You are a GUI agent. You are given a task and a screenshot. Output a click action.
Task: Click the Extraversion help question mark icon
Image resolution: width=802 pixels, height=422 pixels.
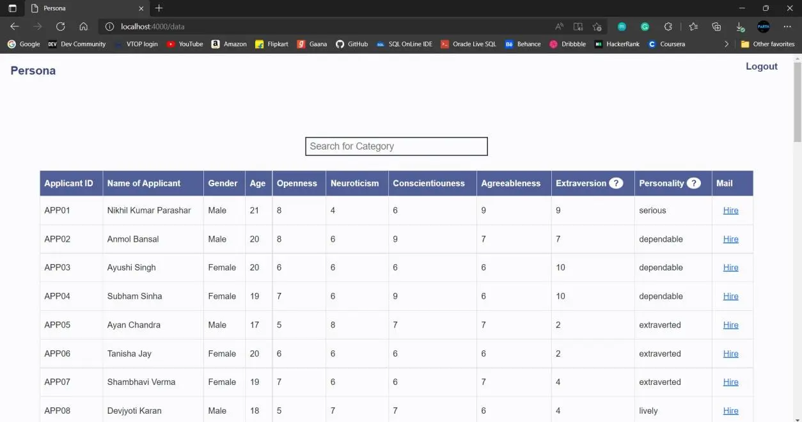tap(616, 184)
